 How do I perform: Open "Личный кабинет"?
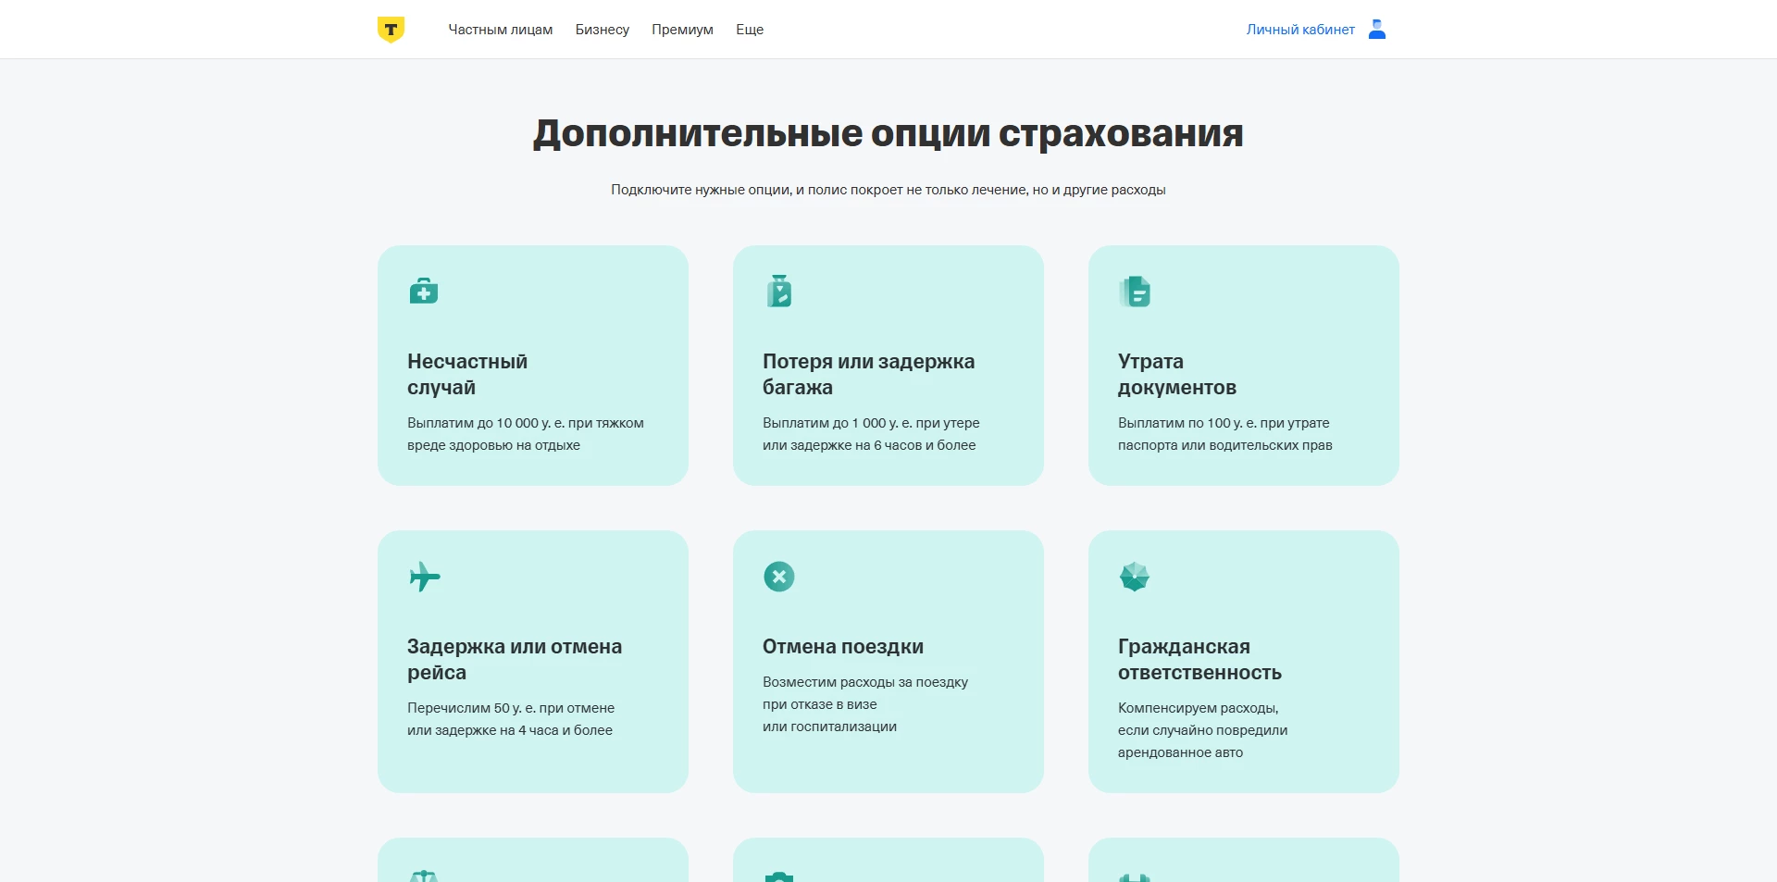(1300, 29)
